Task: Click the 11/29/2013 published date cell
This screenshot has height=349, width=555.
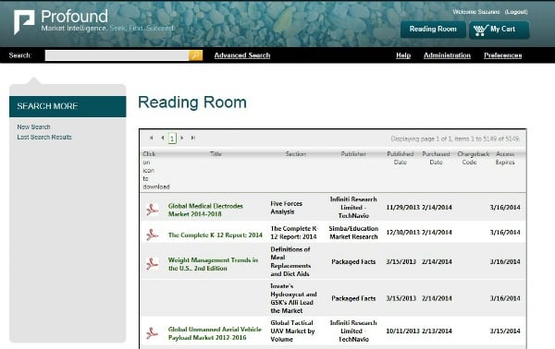Action: [x=402, y=208]
